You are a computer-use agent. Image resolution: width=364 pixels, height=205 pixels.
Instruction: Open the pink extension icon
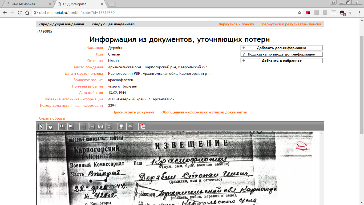tap(308, 13)
